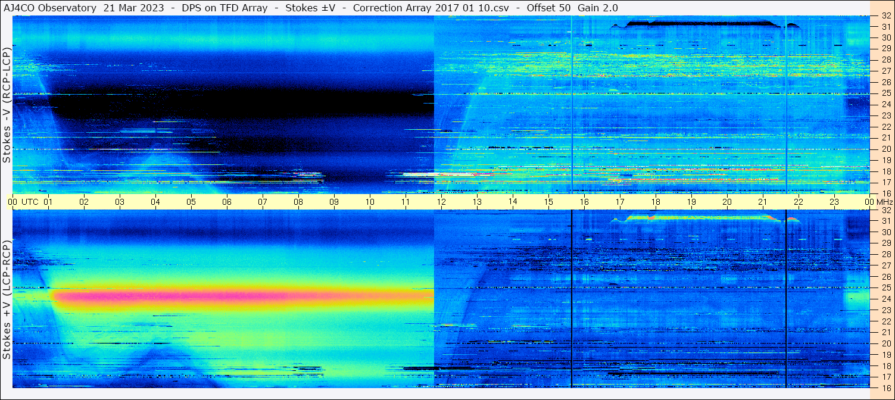Click the 19 frequency label of the Stokes -V panel
This screenshot has height=400, width=895.
(885, 160)
